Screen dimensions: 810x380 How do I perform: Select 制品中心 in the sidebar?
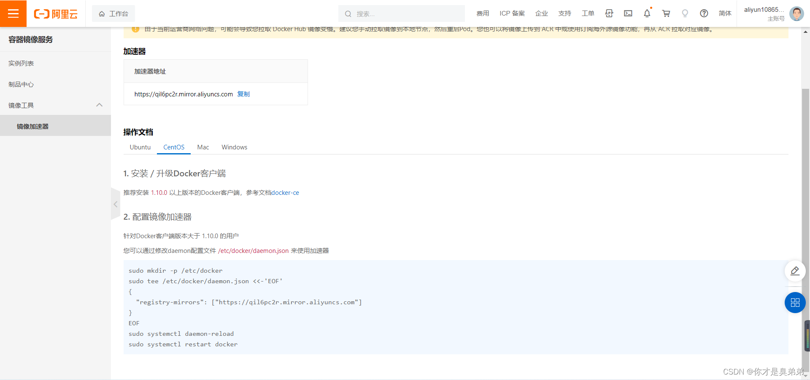55,84
